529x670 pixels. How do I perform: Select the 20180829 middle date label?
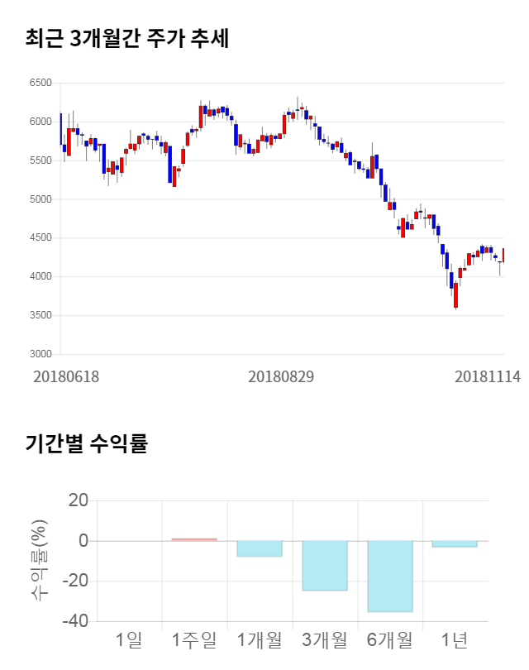coord(281,376)
